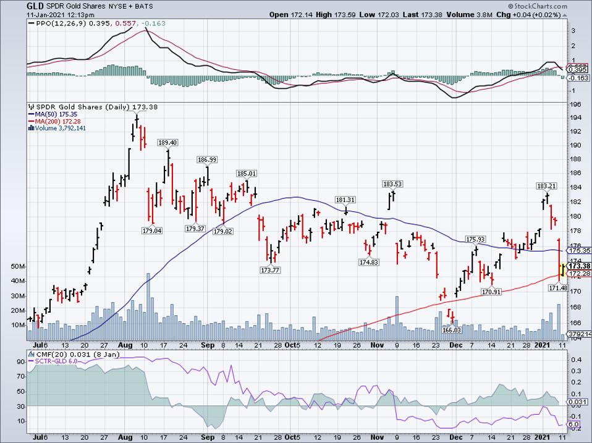
Task: Click the 50M volume axis label
Action: pyautogui.click(x=18, y=266)
